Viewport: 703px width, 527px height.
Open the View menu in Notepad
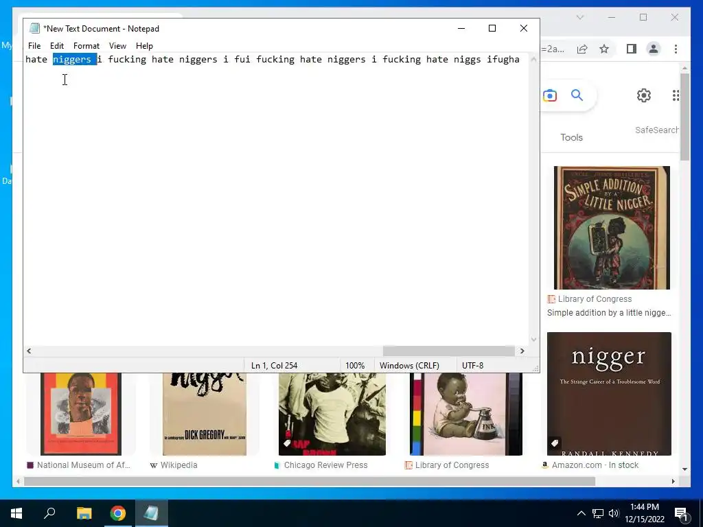[x=117, y=46]
